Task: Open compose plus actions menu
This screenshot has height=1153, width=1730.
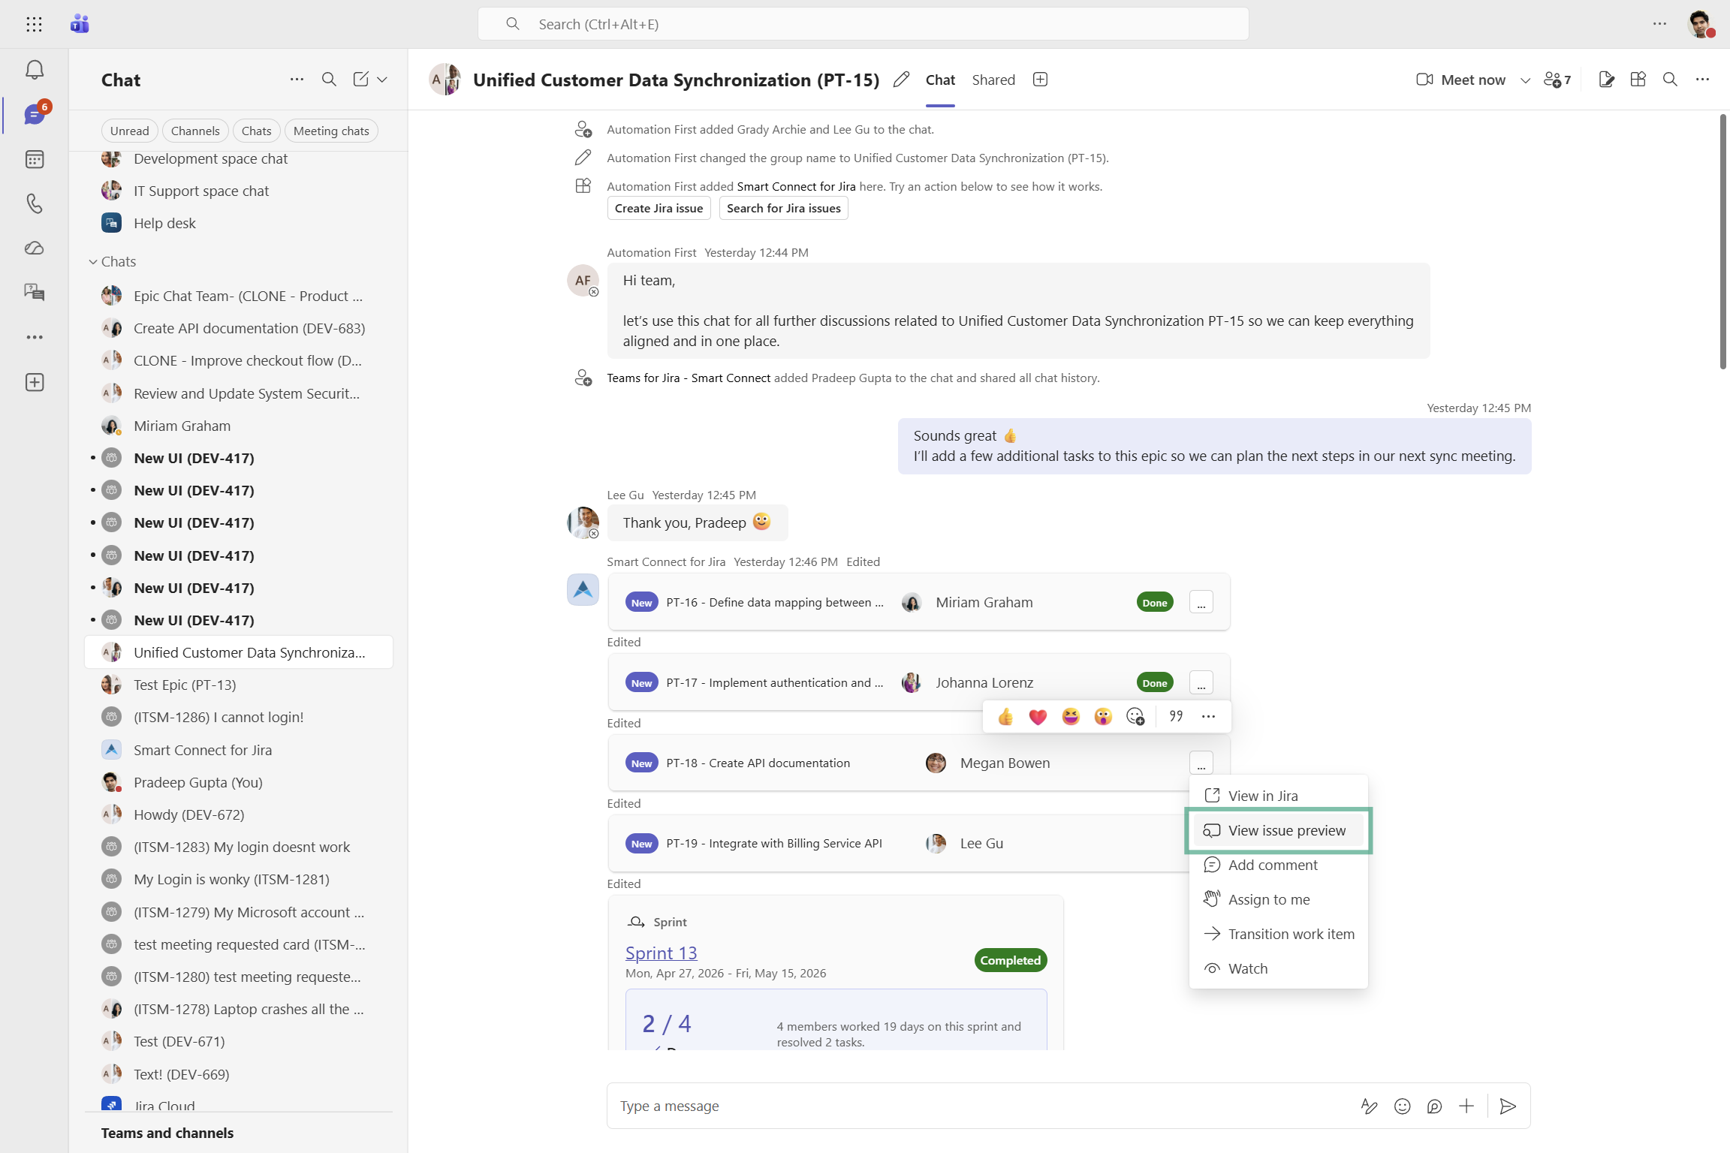Action: pyautogui.click(x=1466, y=1106)
